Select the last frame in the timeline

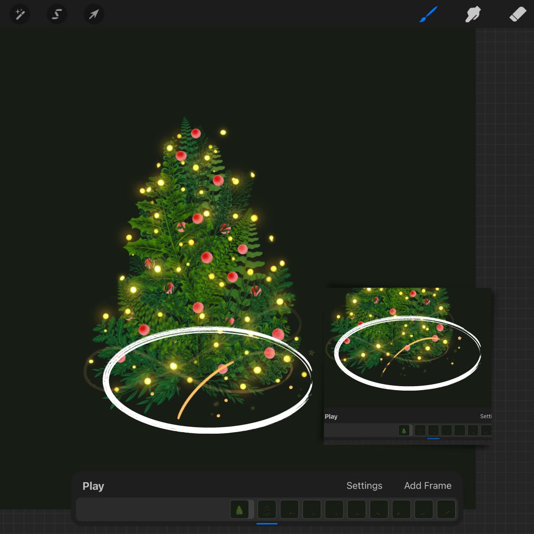446,509
